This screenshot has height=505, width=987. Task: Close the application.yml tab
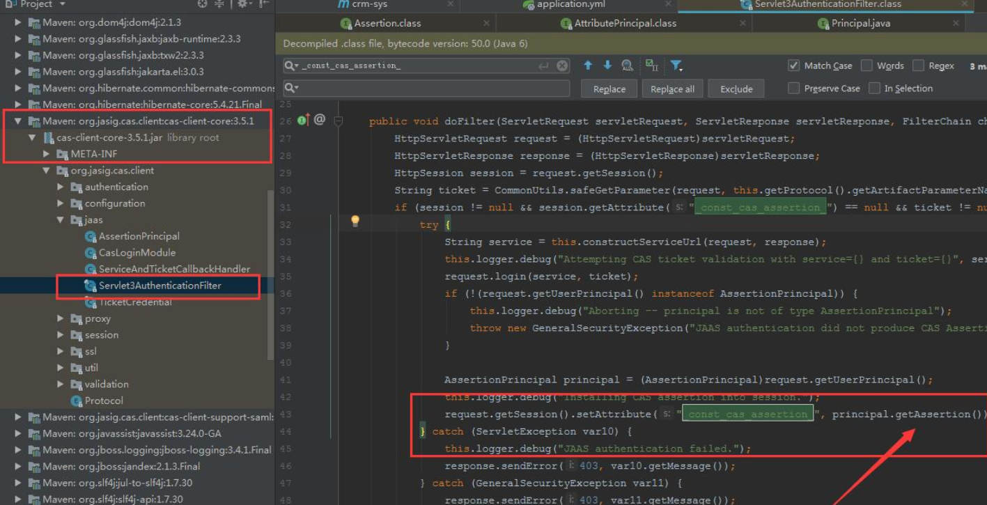tap(667, 4)
